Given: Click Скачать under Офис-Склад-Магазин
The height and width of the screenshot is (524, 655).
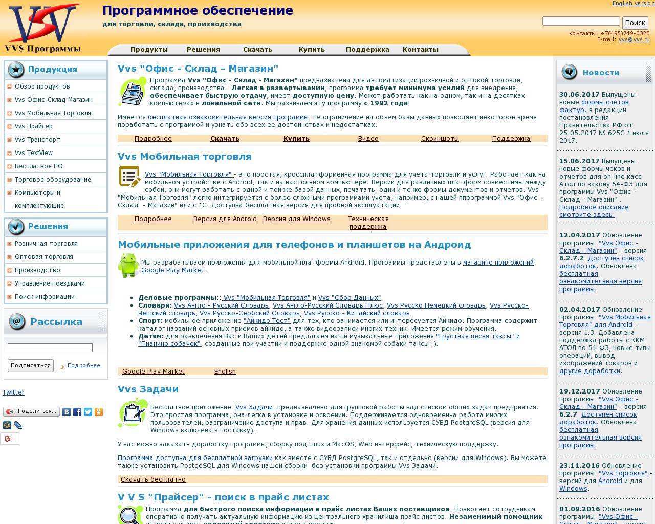Looking at the screenshot, I should pos(225,139).
